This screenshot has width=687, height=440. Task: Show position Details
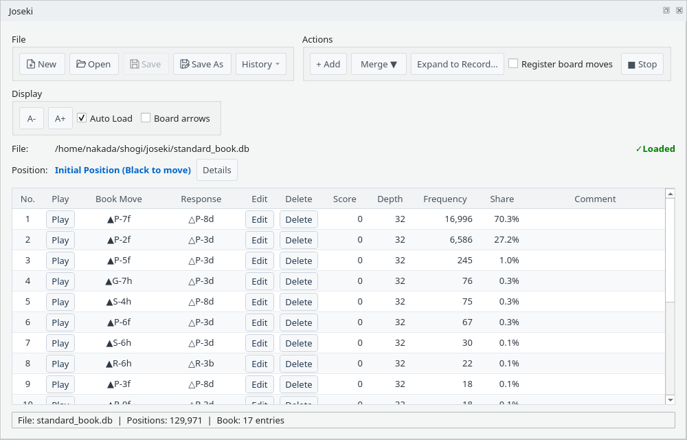click(217, 170)
